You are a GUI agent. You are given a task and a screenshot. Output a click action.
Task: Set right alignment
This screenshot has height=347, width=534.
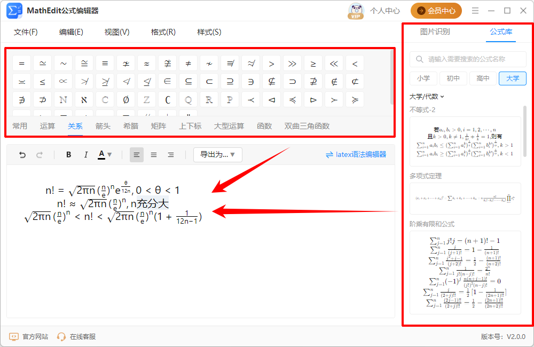click(171, 155)
